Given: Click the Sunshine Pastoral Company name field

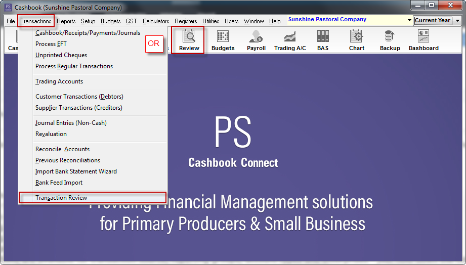Looking at the screenshot, I should (x=346, y=20).
